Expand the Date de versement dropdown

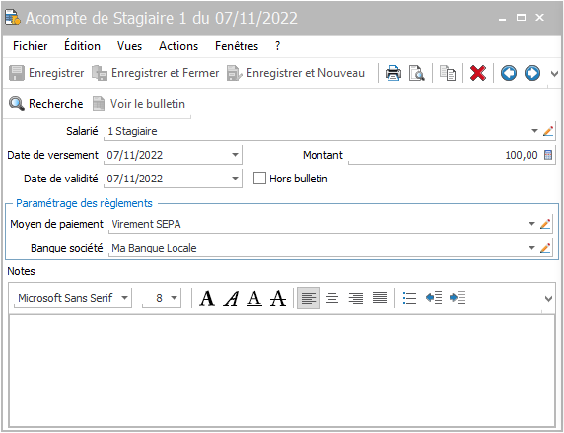(x=235, y=155)
